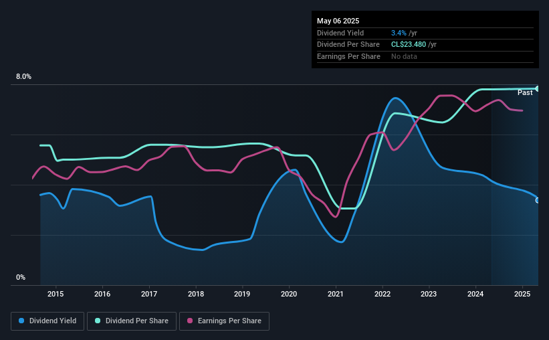Click the 2025 x-axis label

click(x=522, y=294)
